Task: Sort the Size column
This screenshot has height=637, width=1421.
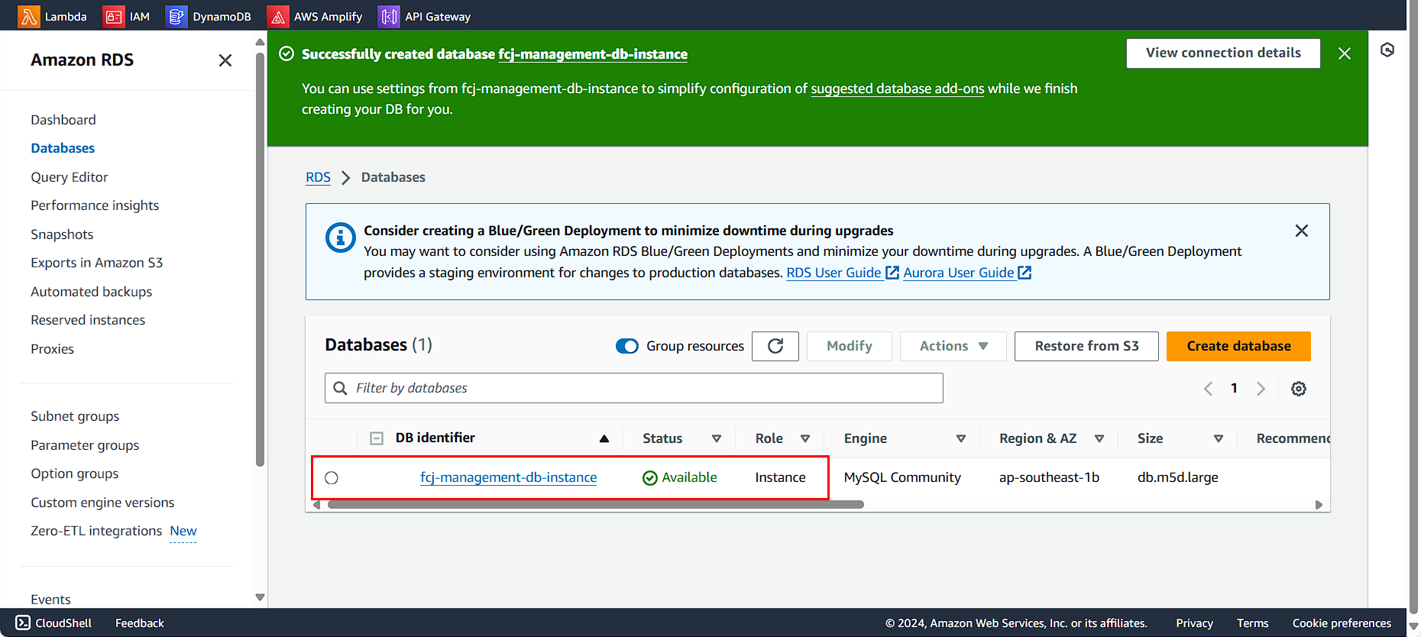Action: (x=1219, y=438)
